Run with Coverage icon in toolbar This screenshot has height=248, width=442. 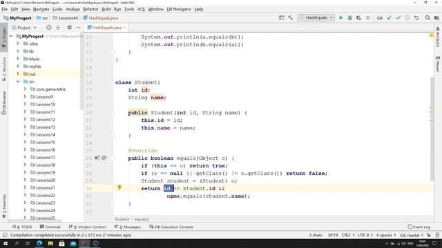[358, 18]
